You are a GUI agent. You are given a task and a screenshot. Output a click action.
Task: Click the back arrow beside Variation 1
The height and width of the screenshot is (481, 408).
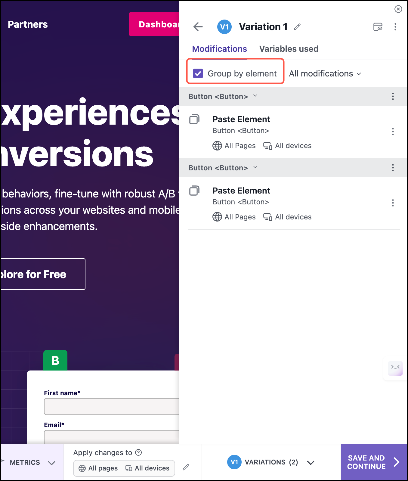tap(198, 27)
